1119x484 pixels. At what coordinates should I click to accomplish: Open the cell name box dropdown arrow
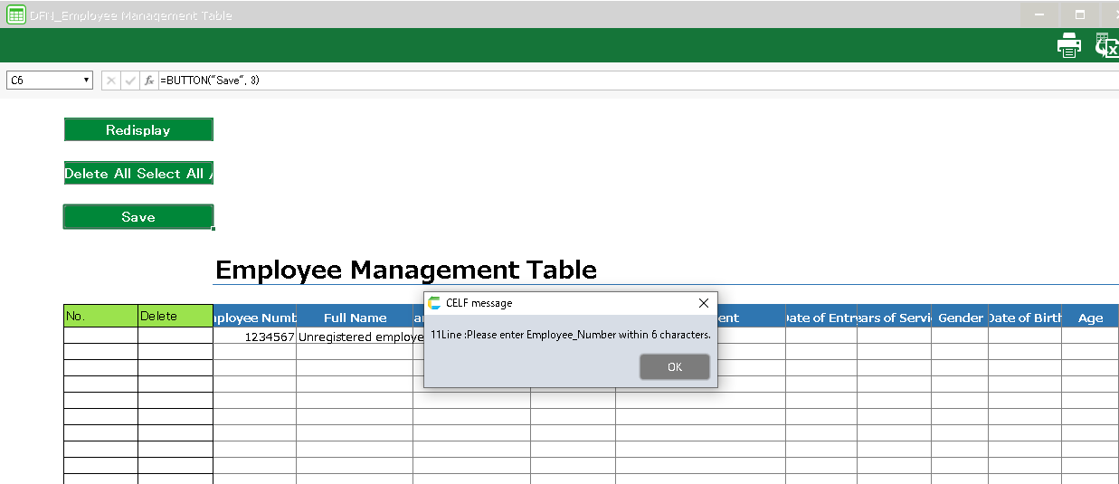87,81
